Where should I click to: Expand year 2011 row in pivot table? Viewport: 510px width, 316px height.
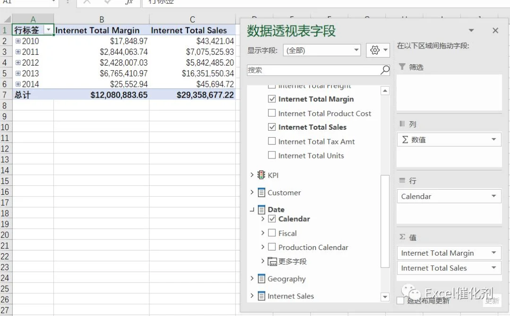[x=18, y=52]
